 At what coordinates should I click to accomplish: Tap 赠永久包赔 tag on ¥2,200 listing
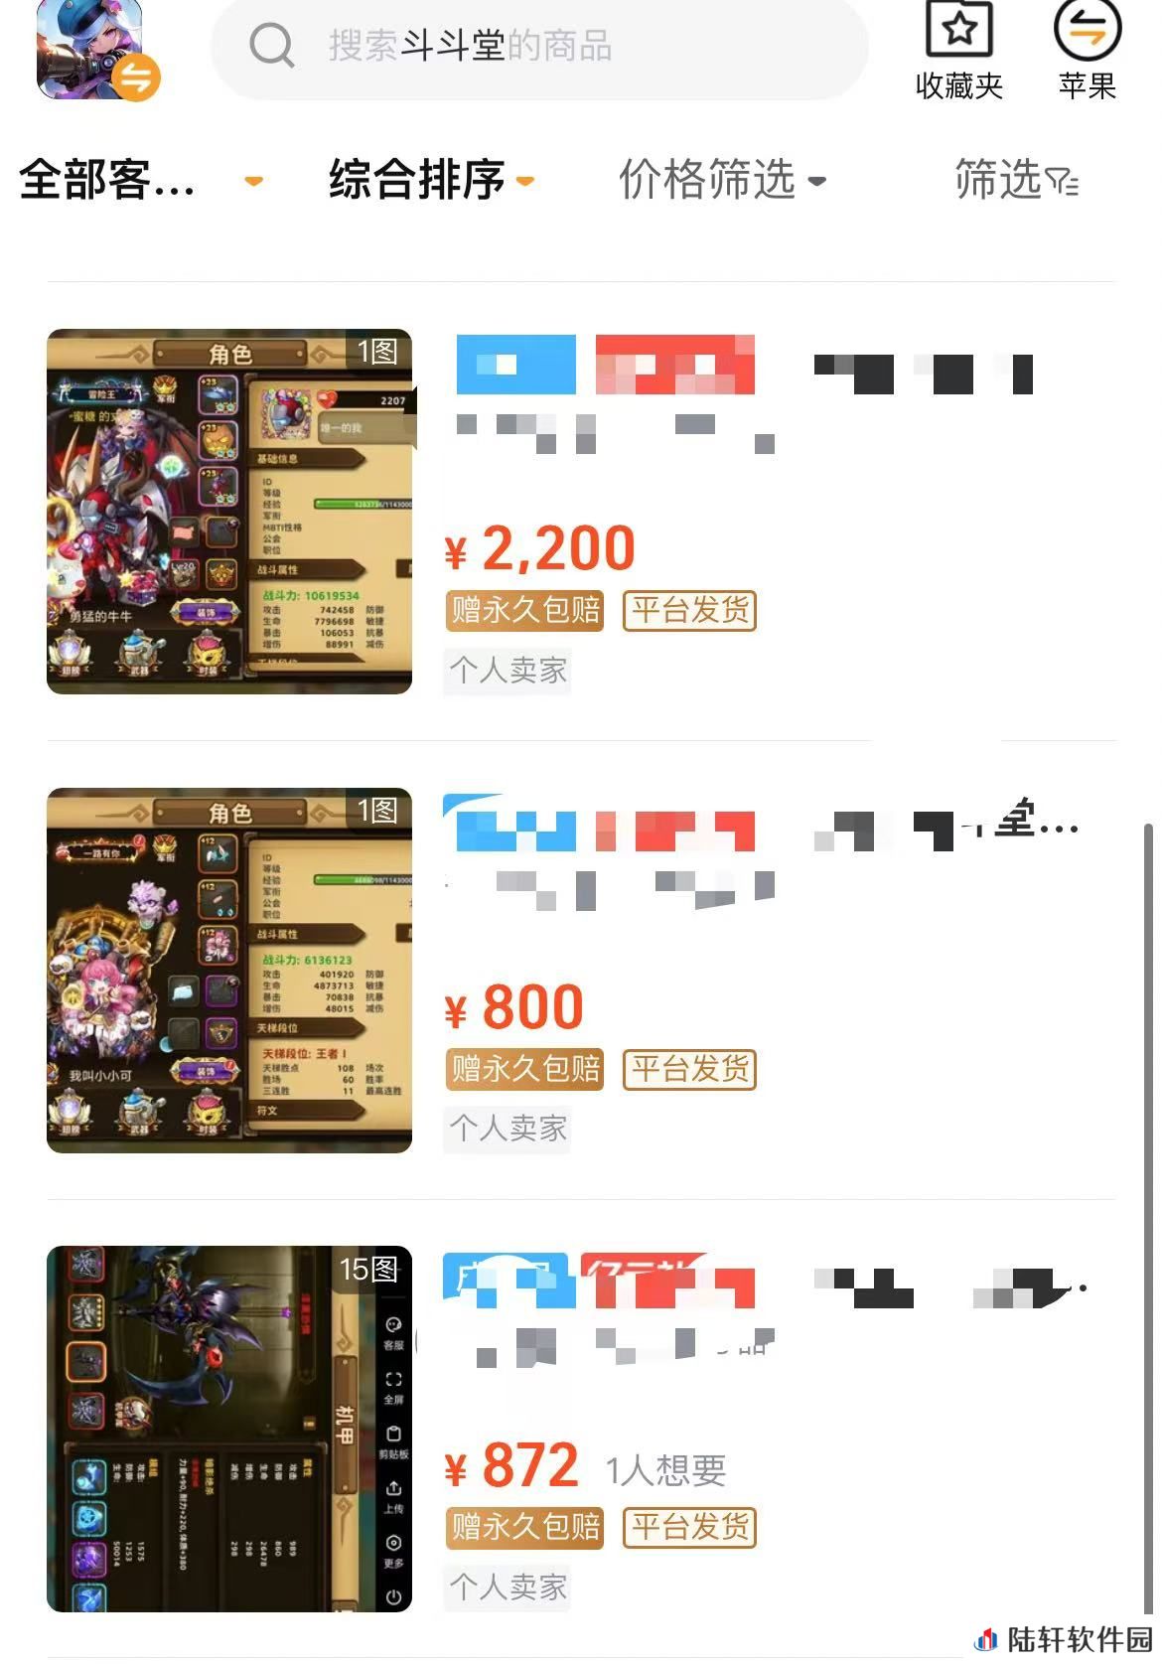[x=525, y=610]
